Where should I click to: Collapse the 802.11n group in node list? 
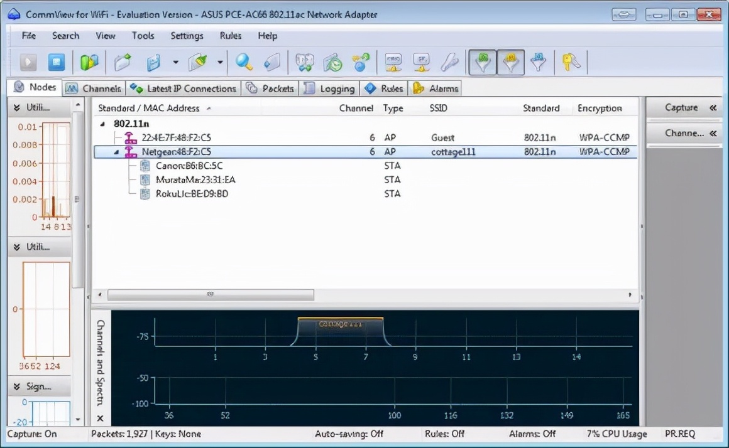click(x=103, y=124)
